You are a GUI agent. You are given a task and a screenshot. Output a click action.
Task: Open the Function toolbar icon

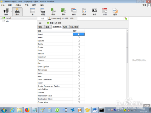pyautogui.click(x=53, y=12)
